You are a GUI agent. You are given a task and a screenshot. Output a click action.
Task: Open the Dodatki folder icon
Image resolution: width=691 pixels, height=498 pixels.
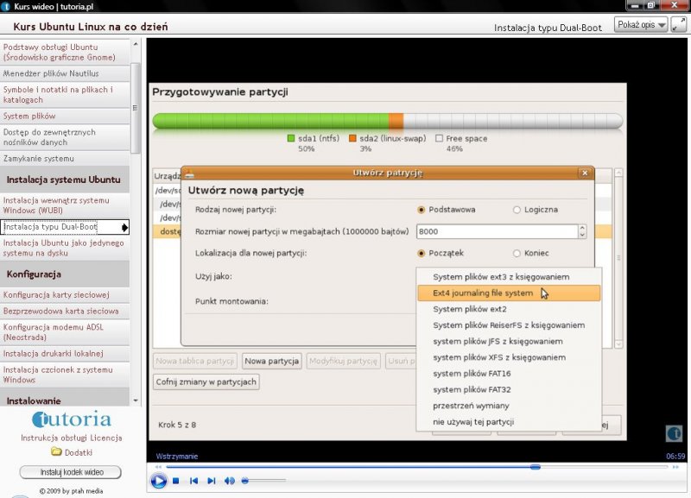point(56,451)
